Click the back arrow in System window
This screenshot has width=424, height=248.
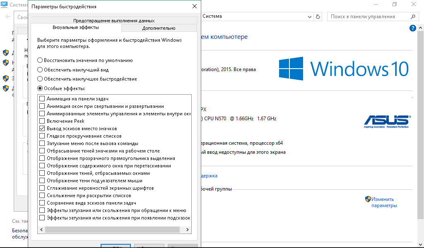(8, 17)
